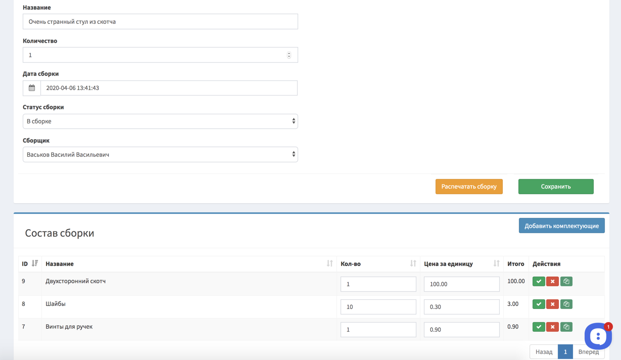Add components via Добавить комплектующие
The height and width of the screenshot is (360, 621).
pyautogui.click(x=561, y=226)
